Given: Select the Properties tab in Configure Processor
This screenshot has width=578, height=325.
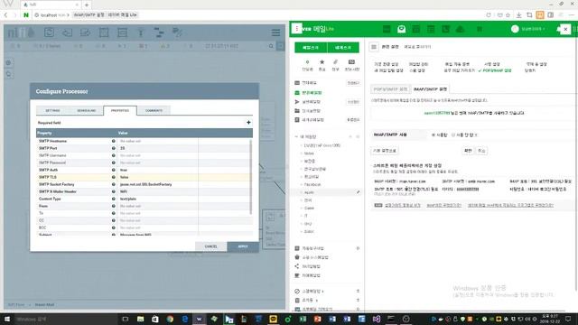Looking at the screenshot, I should click(x=120, y=110).
